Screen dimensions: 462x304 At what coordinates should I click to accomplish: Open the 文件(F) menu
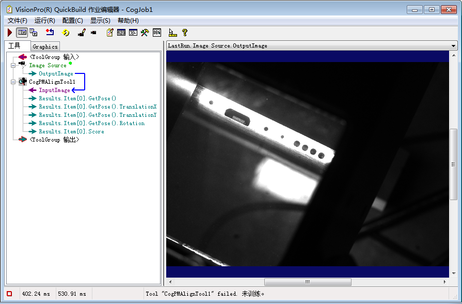pyautogui.click(x=17, y=20)
